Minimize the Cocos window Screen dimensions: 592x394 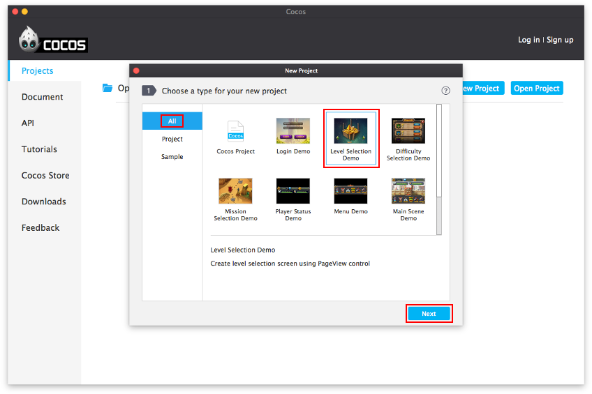[24, 12]
